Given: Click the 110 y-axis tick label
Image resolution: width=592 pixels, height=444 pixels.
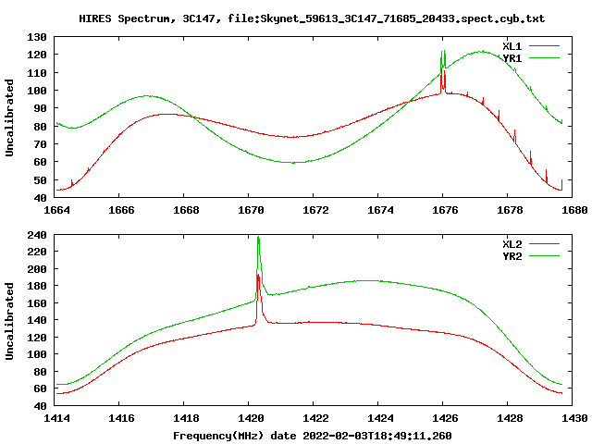Looking at the screenshot, I should tap(37, 73).
